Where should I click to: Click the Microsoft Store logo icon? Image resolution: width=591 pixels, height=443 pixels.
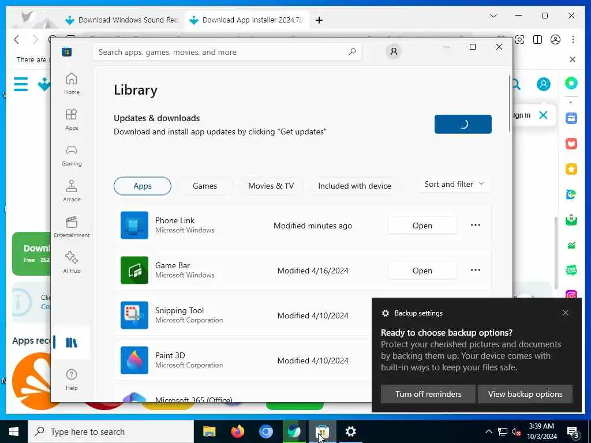(x=67, y=51)
